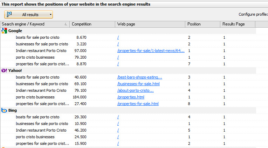Viewport: 268px width, 148px height.
Task: Click the flag icon on All results button
Action: tap(9, 14)
